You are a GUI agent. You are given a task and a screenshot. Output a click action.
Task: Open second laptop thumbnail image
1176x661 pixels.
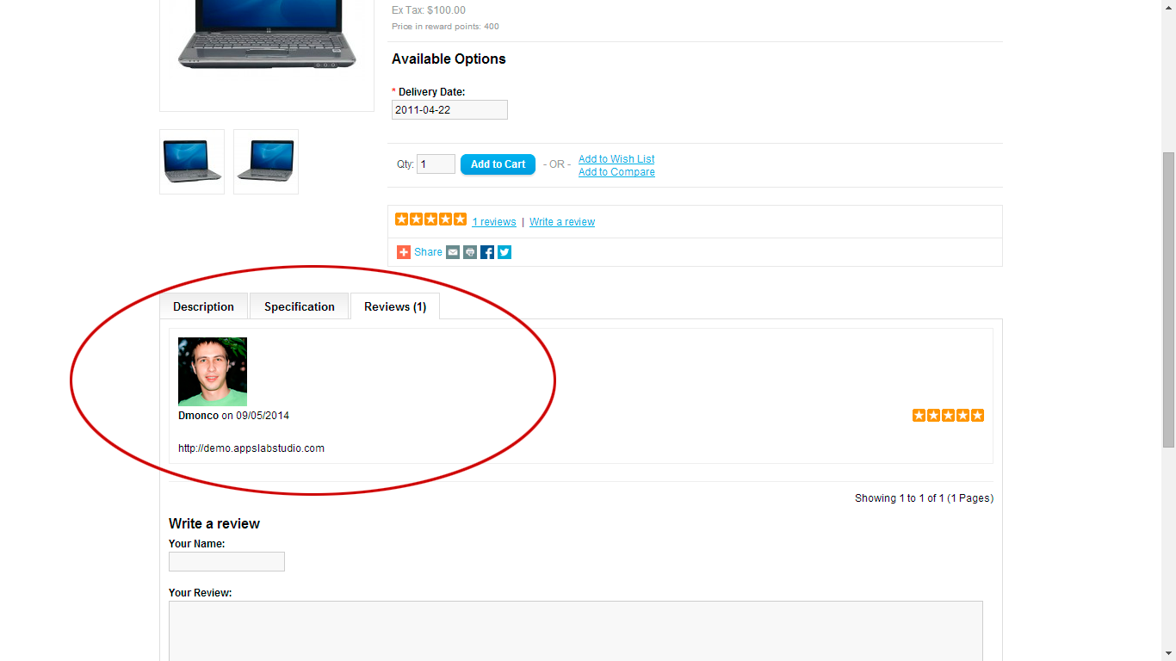point(266,162)
